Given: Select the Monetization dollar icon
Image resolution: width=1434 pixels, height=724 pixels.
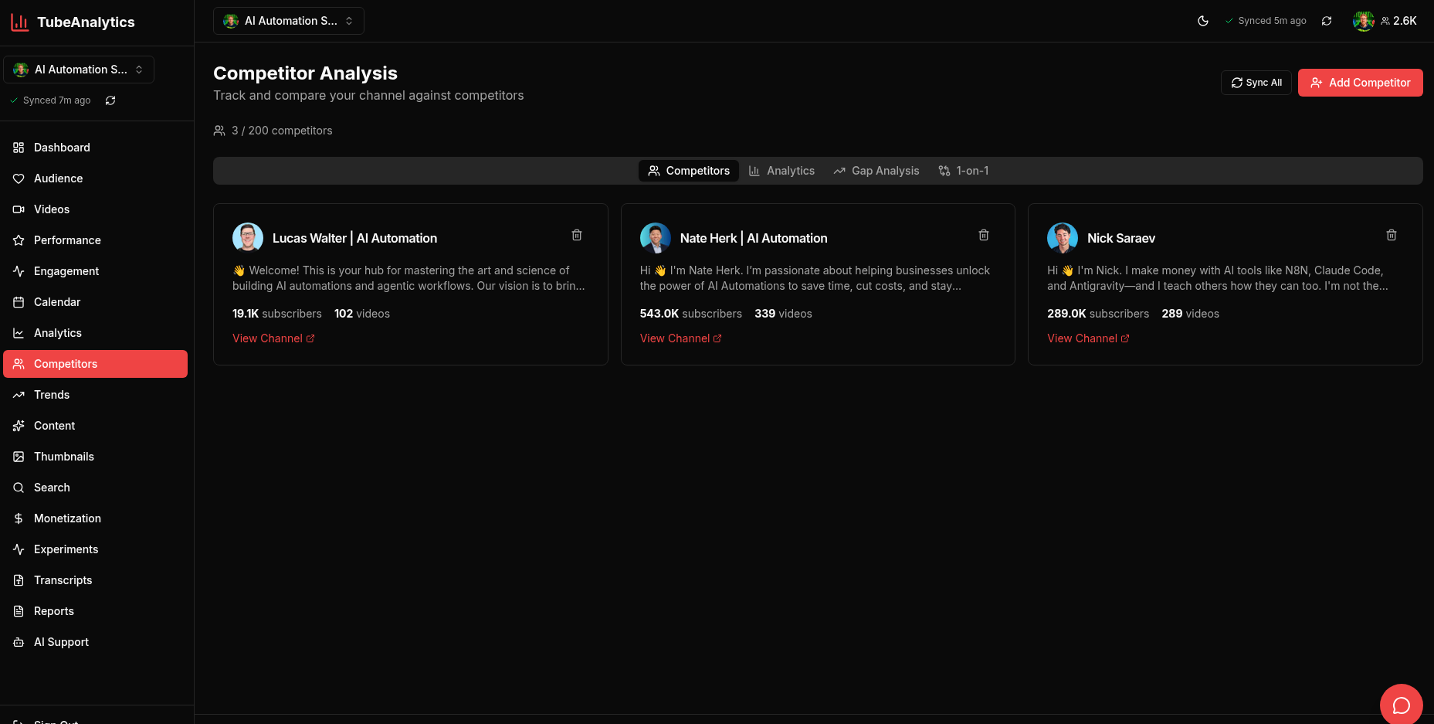Looking at the screenshot, I should tap(18, 518).
